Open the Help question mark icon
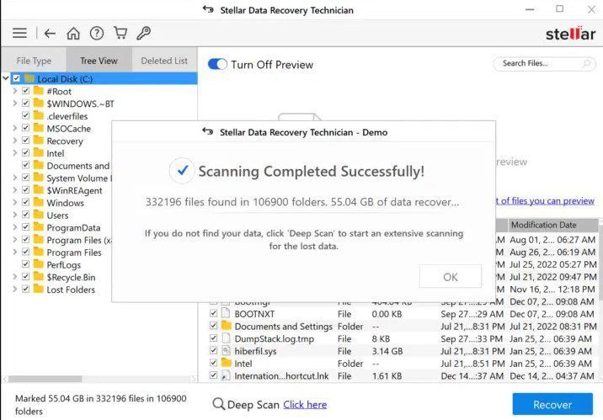 [x=97, y=34]
